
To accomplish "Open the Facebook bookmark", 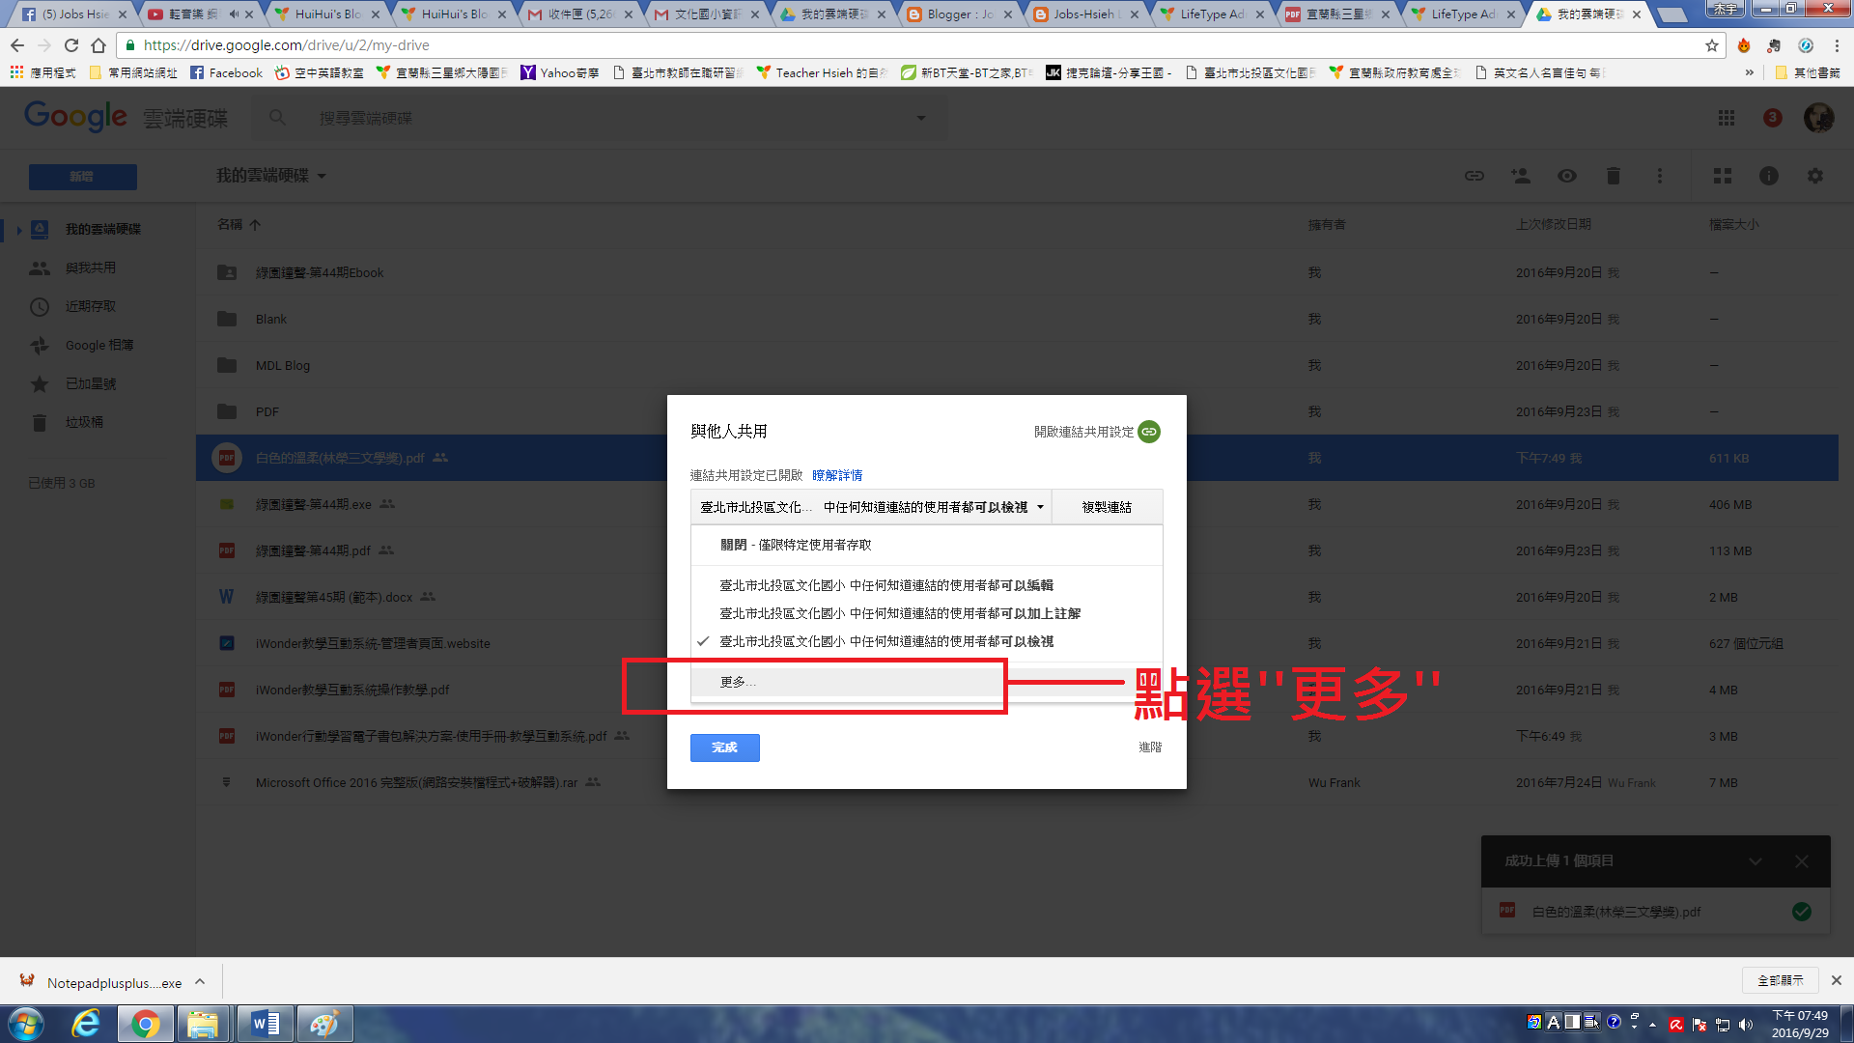I will [226, 72].
